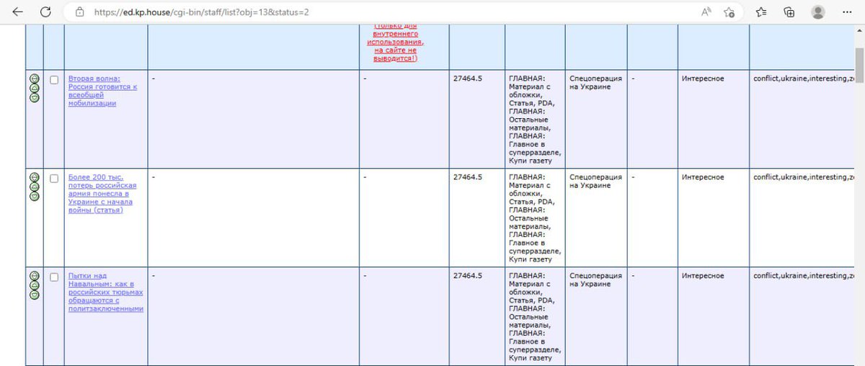Open article 'Вторая волна: Россия готовится к всеобщей мобилизации'

pos(103,91)
